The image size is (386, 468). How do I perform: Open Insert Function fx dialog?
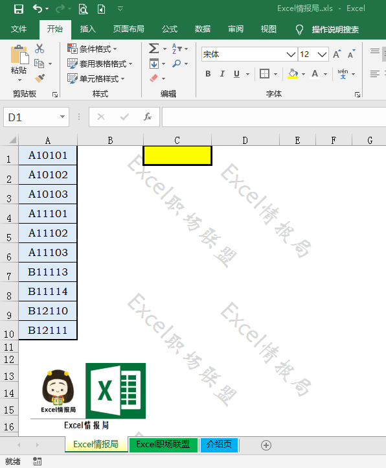(148, 117)
